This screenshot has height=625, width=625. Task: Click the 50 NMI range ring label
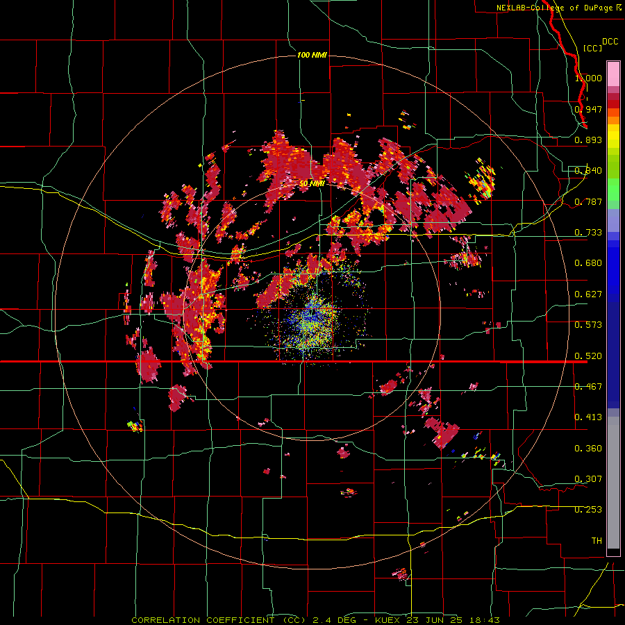[312, 184]
